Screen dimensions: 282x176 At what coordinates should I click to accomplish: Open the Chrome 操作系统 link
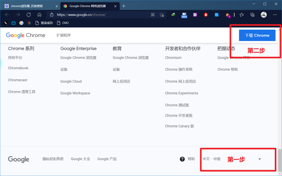coord(179,69)
